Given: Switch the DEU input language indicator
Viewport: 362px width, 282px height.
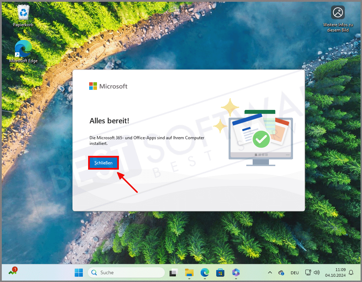Looking at the screenshot, I should [294, 273].
